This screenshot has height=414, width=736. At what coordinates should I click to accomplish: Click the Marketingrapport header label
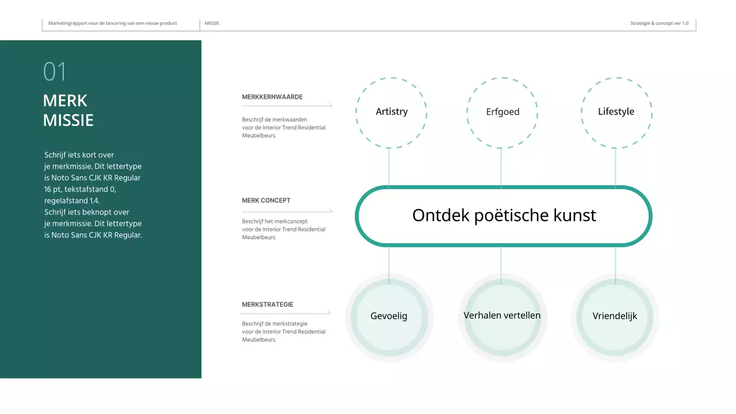pyautogui.click(x=113, y=24)
